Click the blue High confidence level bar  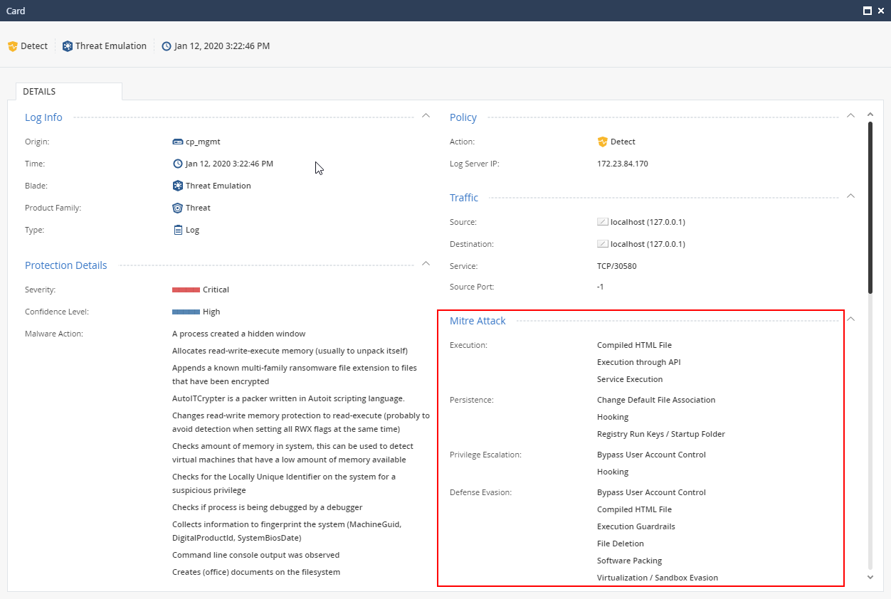186,312
